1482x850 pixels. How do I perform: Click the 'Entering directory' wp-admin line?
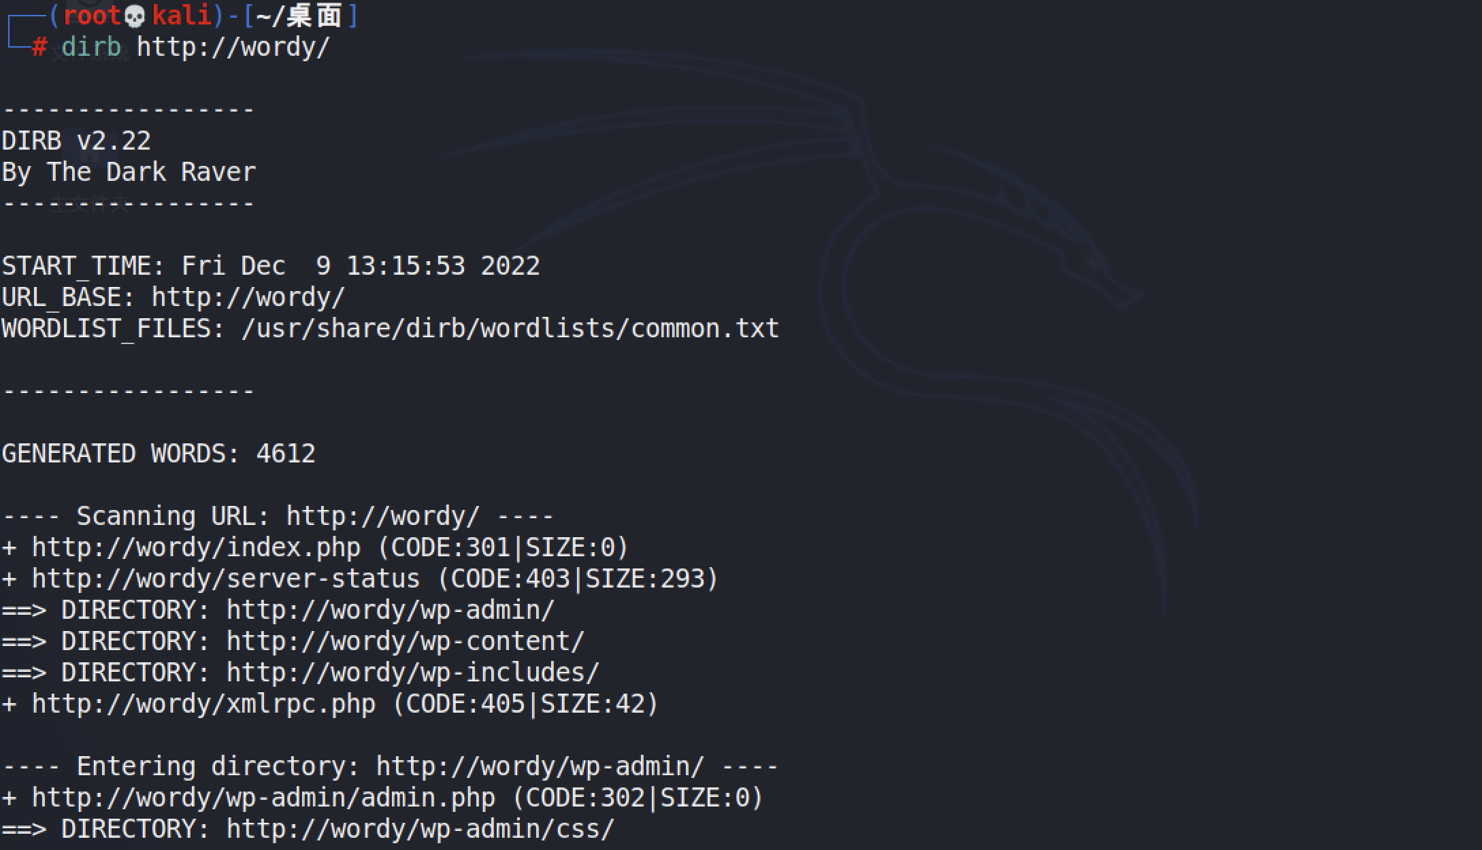point(391,766)
